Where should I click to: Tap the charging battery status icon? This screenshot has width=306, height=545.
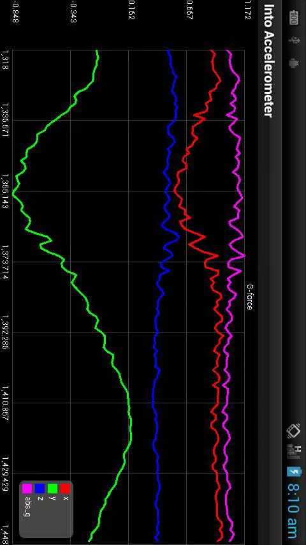coord(293,472)
